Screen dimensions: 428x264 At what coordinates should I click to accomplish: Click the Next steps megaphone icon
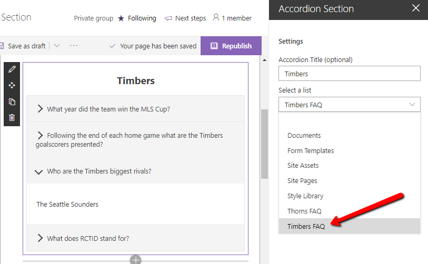pos(168,18)
